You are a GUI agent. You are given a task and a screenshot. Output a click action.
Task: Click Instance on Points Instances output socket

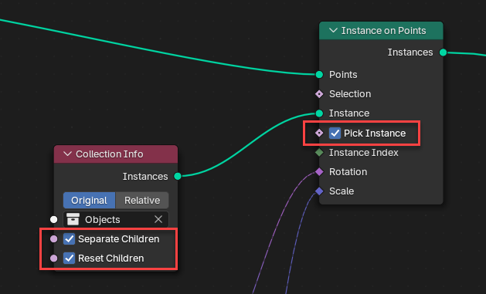444,52
